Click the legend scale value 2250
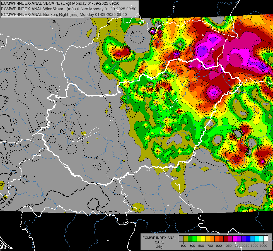This screenshot has height=251, width=273. [x=246, y=246]
